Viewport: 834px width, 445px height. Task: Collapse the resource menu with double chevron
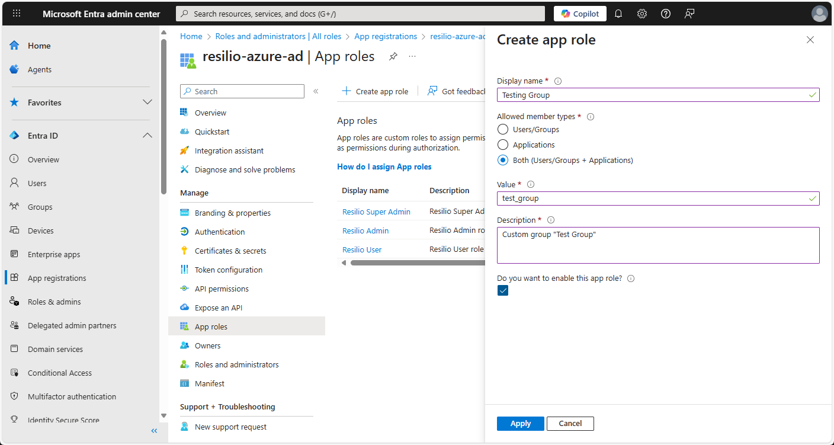click(316, 91)
